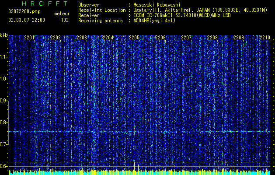Click time marker 2204
The height and width of the screenshot is (175, 275).
pos(108,37)
